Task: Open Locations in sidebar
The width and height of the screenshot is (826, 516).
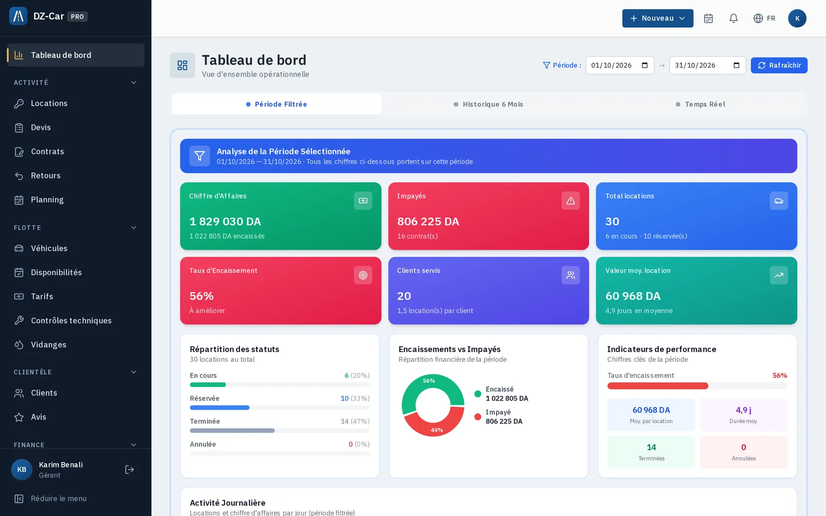Action: click(75, 104)
